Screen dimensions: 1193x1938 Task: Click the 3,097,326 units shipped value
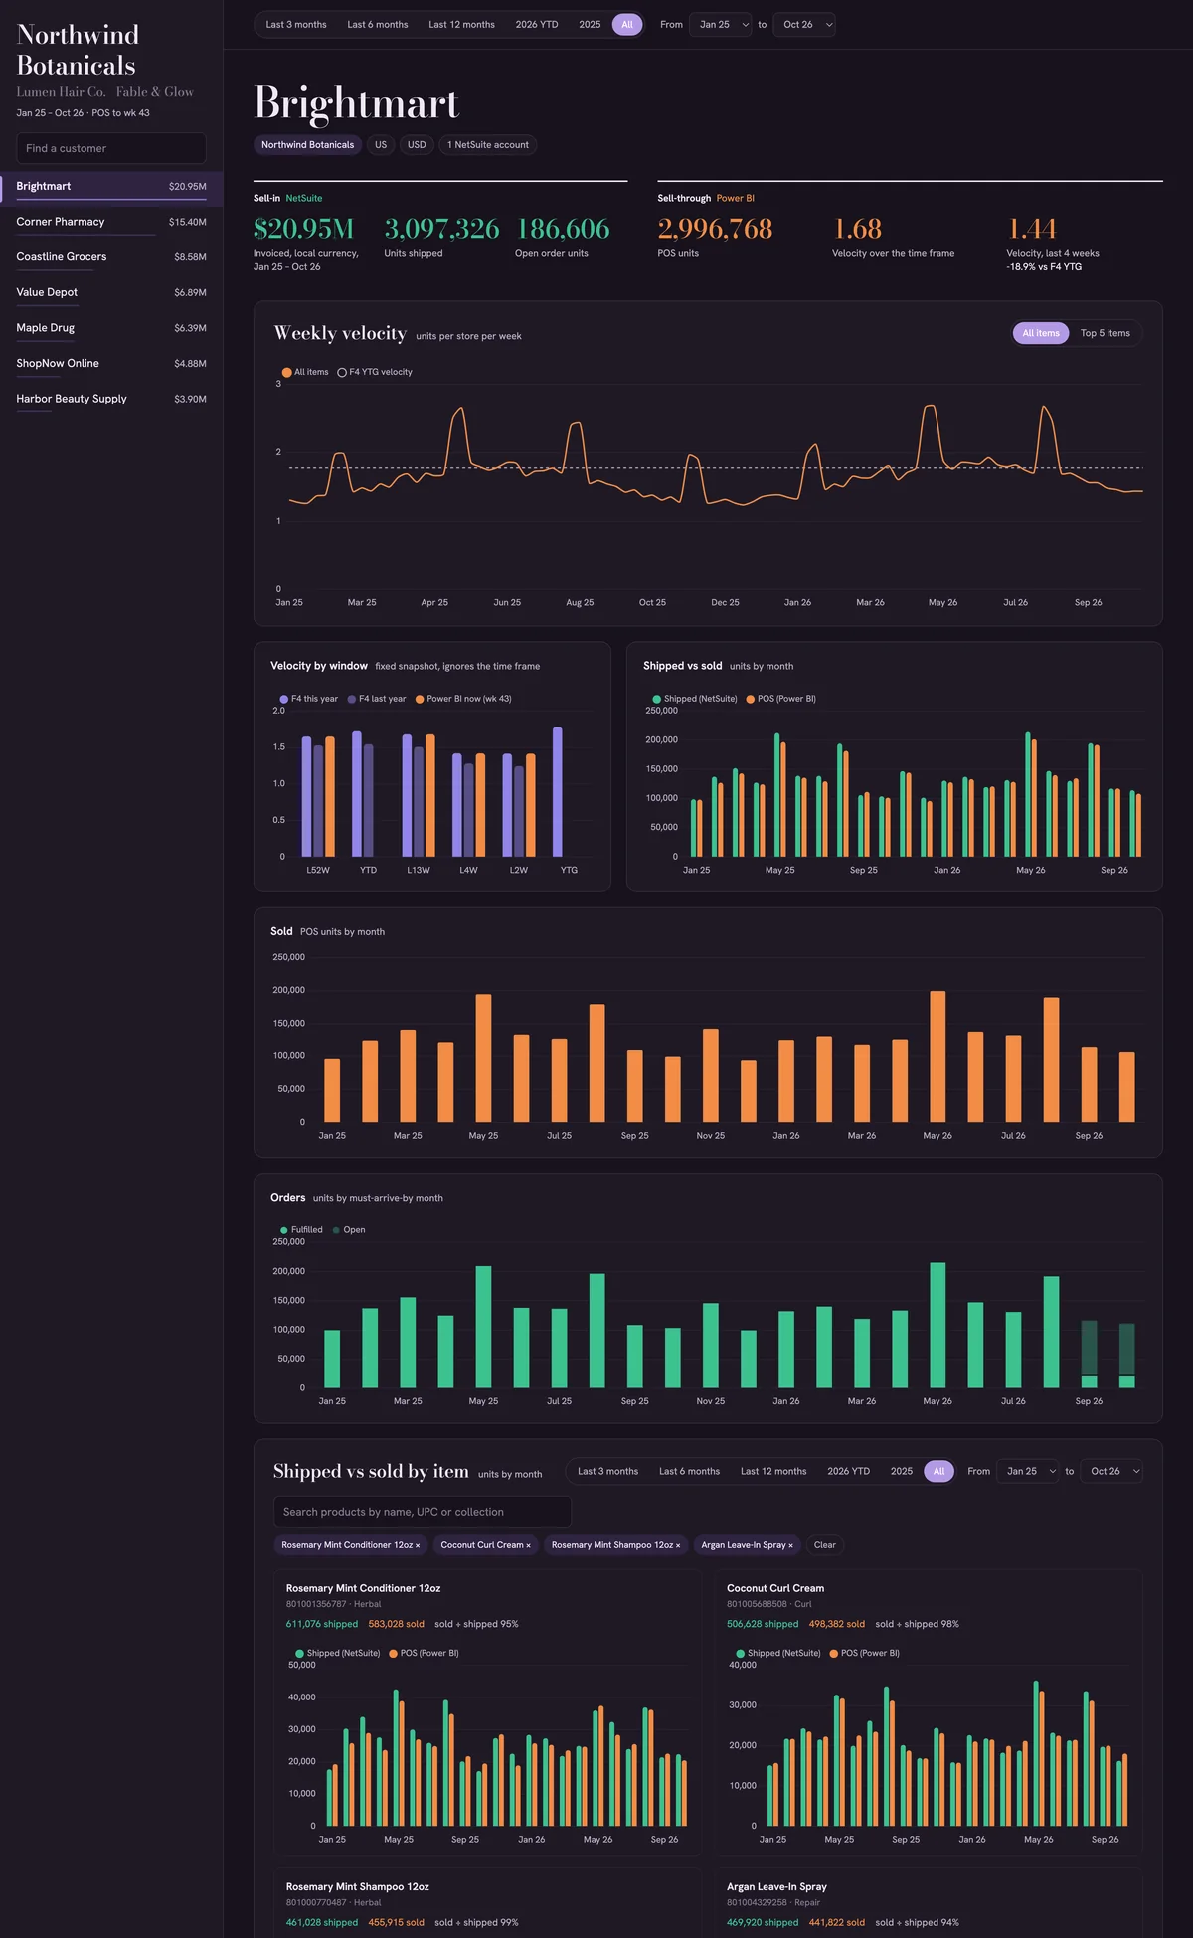pos(441,229)
